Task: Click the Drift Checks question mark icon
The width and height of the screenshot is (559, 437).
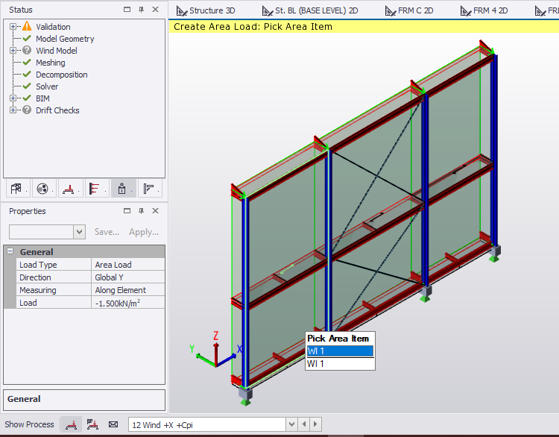Action: (27, 110)
